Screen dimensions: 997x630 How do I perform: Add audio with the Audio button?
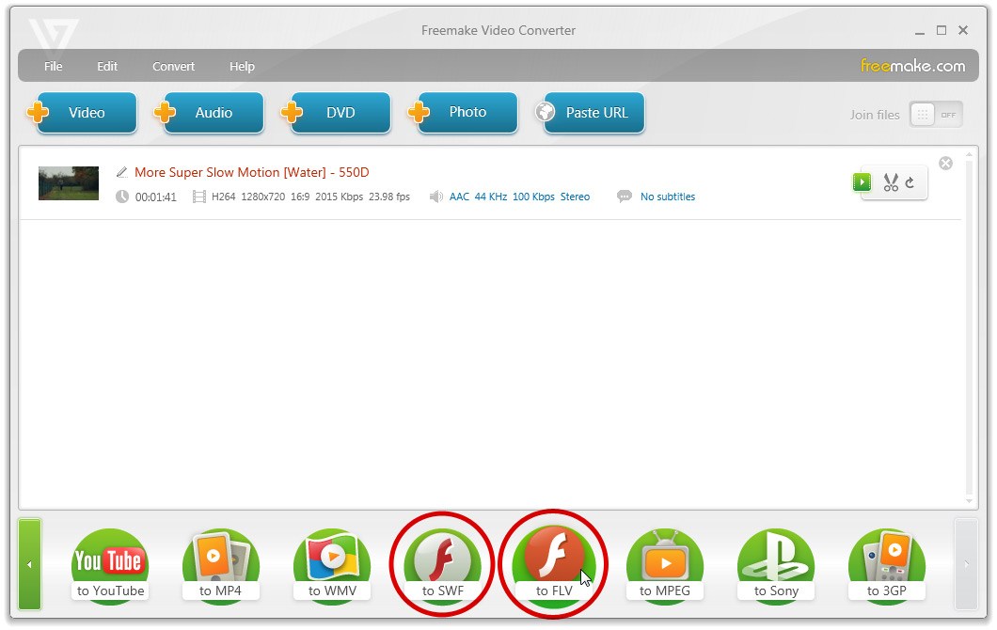(x=214, y=113)
